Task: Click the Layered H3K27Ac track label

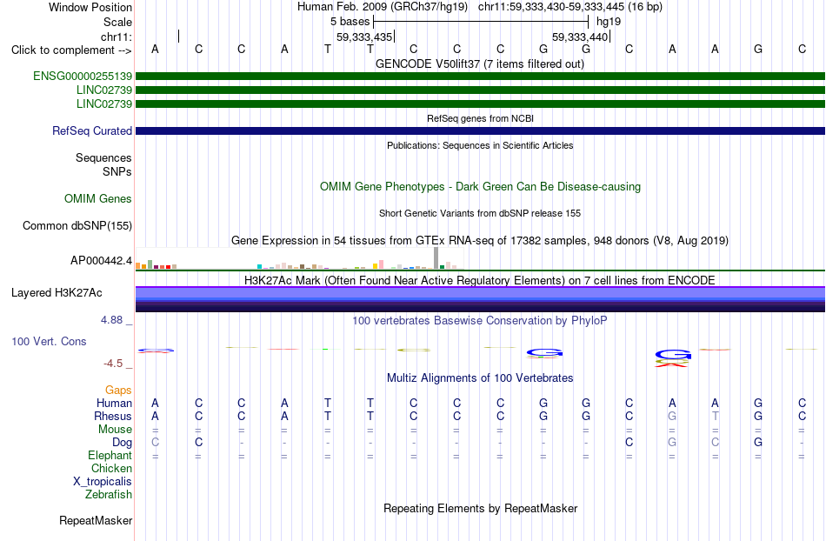Action: [57, 293]
